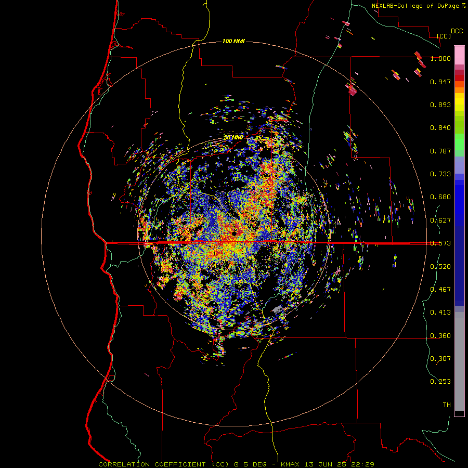This screenshot has width=468, height=468.
Task: Click the 0.520 scale value
Action: pyautogui.click(x=440, y=267)
